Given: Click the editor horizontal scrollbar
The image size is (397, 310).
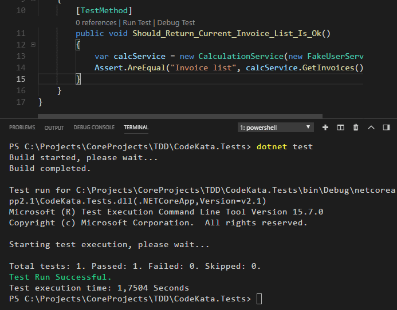Looking at the screenshot, I should [180, 116].
